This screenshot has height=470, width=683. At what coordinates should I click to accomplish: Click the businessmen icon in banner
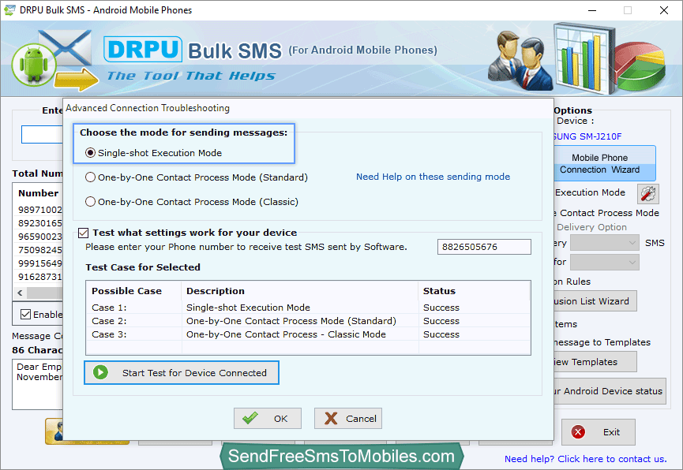tap(520, 61)
